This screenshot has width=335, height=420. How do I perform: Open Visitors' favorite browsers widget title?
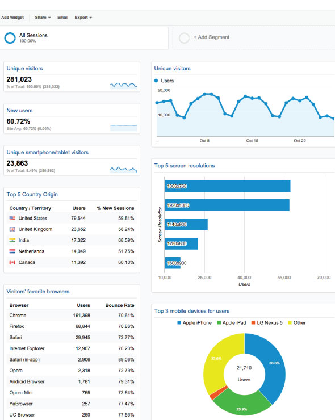pyautogui.click(x=38, y=291)
